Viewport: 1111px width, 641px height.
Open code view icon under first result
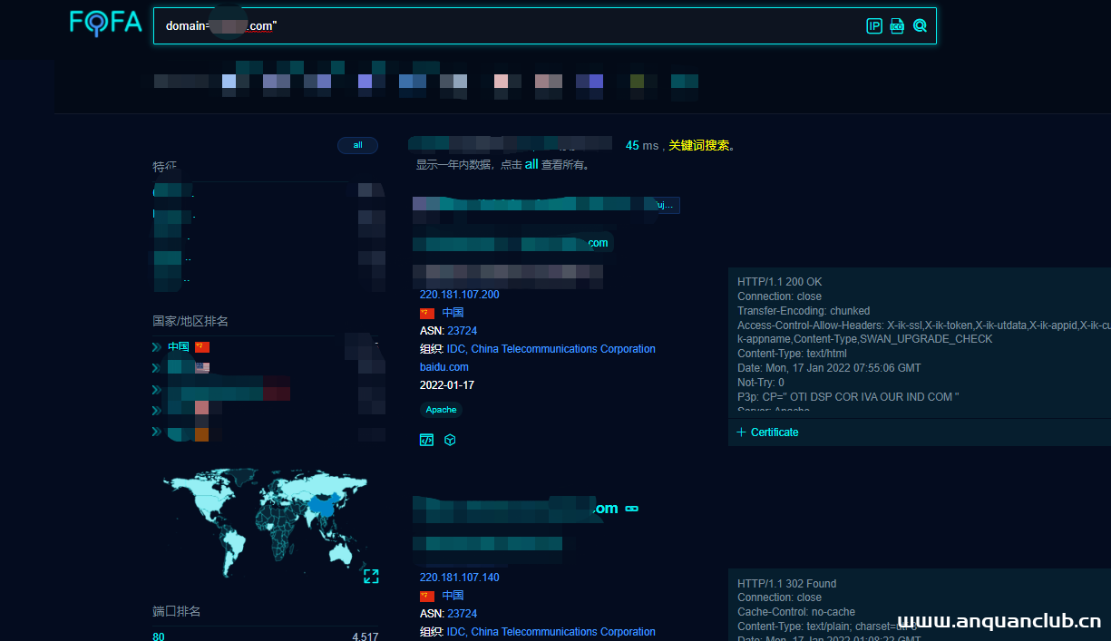(x=426, y=440)
